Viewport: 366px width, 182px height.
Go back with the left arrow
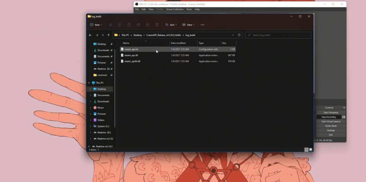point(90,35)
